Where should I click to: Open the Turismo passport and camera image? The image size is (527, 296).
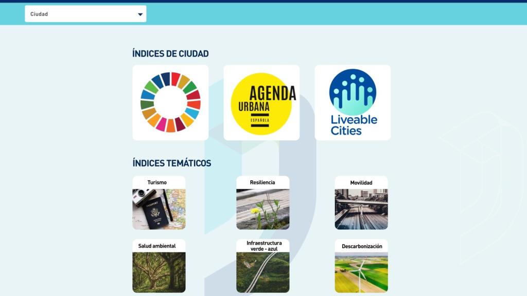[x=159, y=209]
